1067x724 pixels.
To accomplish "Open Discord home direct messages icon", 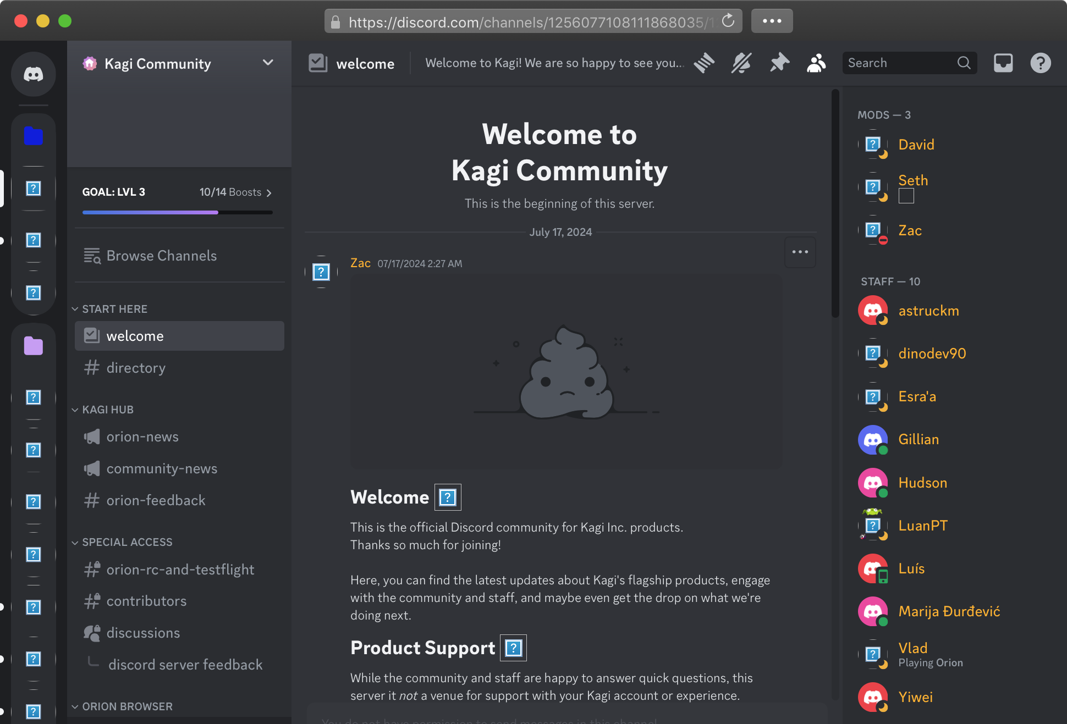I will [33, 74].
